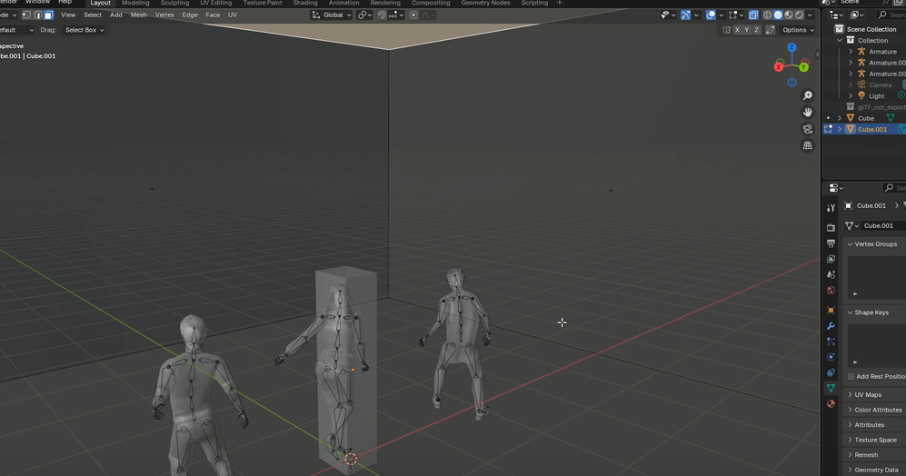
Task: Switch perspective/orthographic grid icon
Action: 807,145
